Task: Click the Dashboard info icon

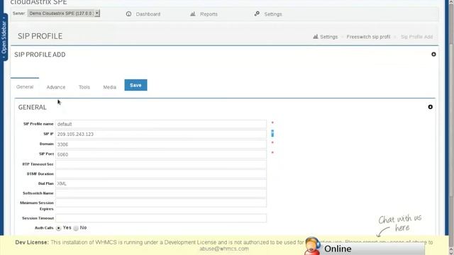Action: (128, 14)
